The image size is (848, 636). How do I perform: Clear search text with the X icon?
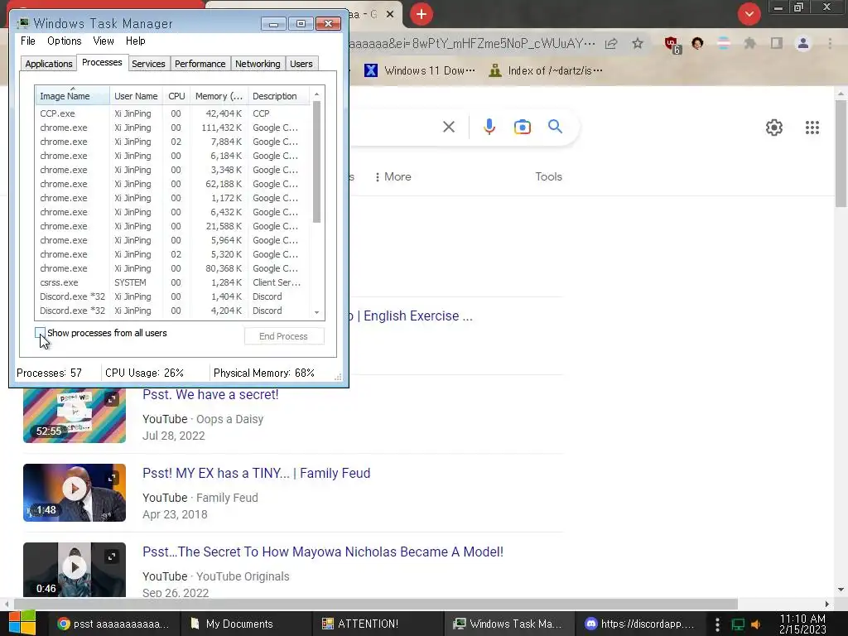pos(448,127)
